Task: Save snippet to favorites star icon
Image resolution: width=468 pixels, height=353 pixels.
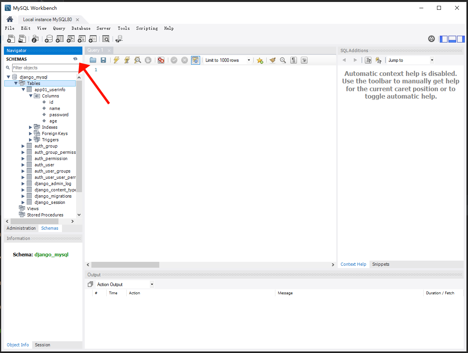Action: click(260, 60)
